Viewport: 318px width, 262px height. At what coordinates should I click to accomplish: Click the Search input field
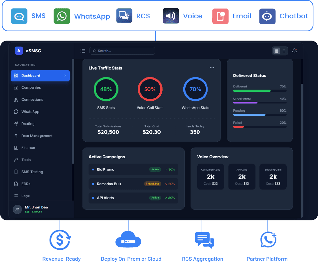pos(122,51)
